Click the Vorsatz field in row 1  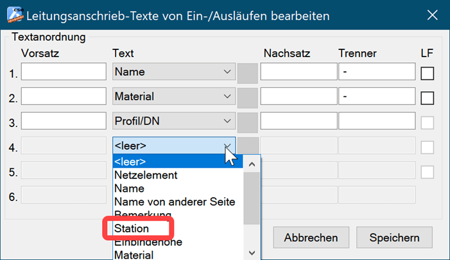64,72
